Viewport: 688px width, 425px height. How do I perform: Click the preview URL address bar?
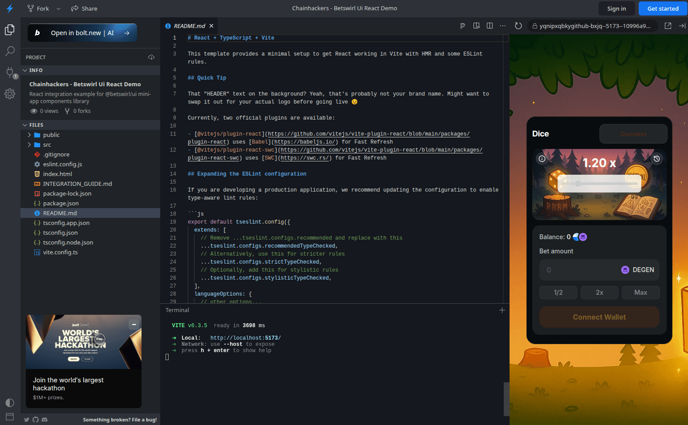(x=592, y=26)
